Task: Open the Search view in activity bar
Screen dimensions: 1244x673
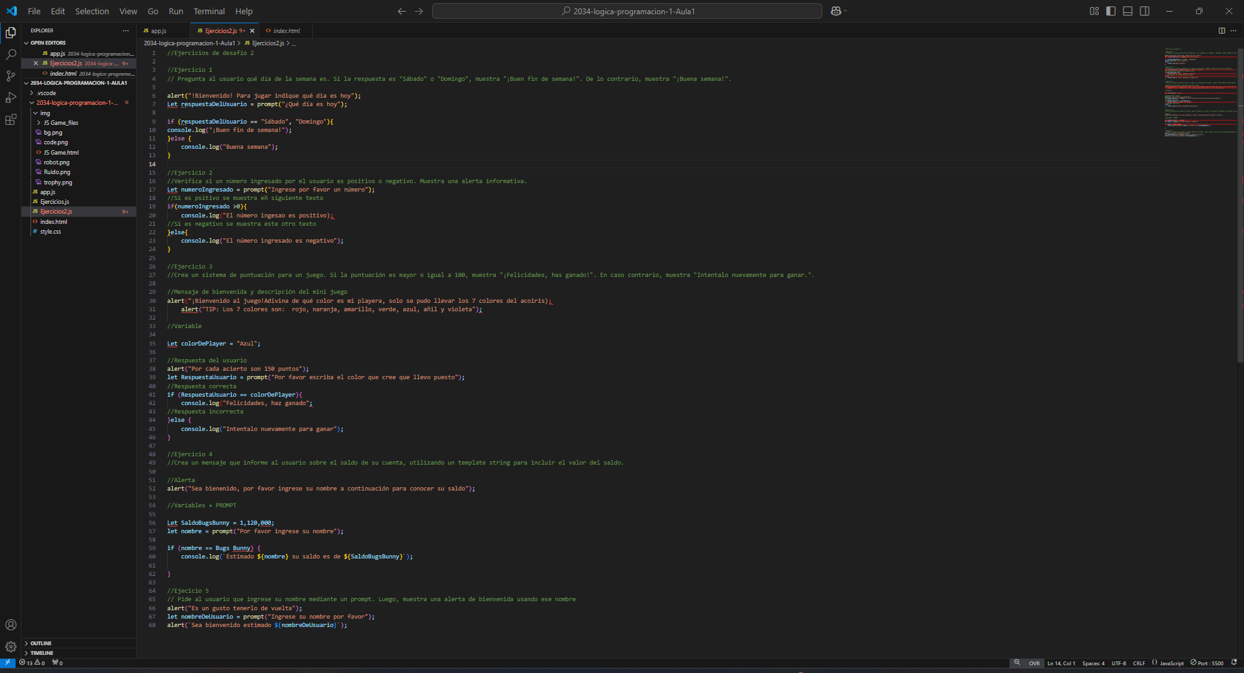Action: (x=10, y=54)
